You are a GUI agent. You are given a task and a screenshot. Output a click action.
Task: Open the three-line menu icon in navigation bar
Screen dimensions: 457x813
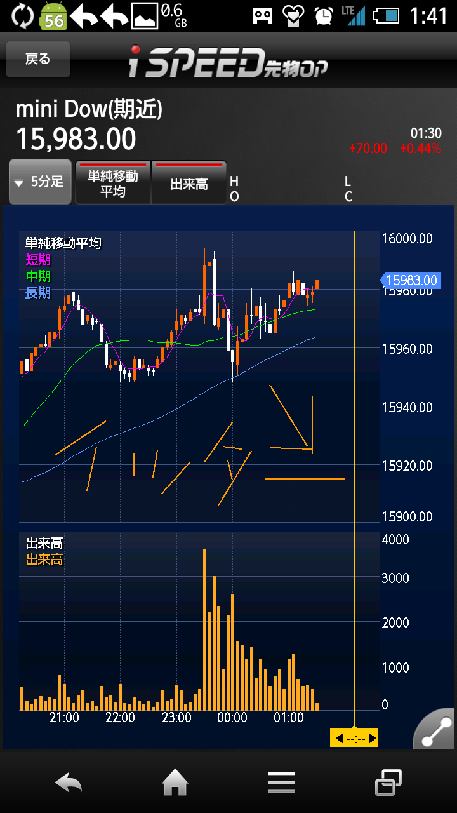[x=282, y=783]
